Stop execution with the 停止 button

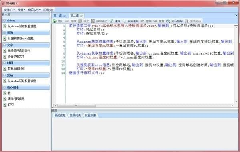[83, 21]
